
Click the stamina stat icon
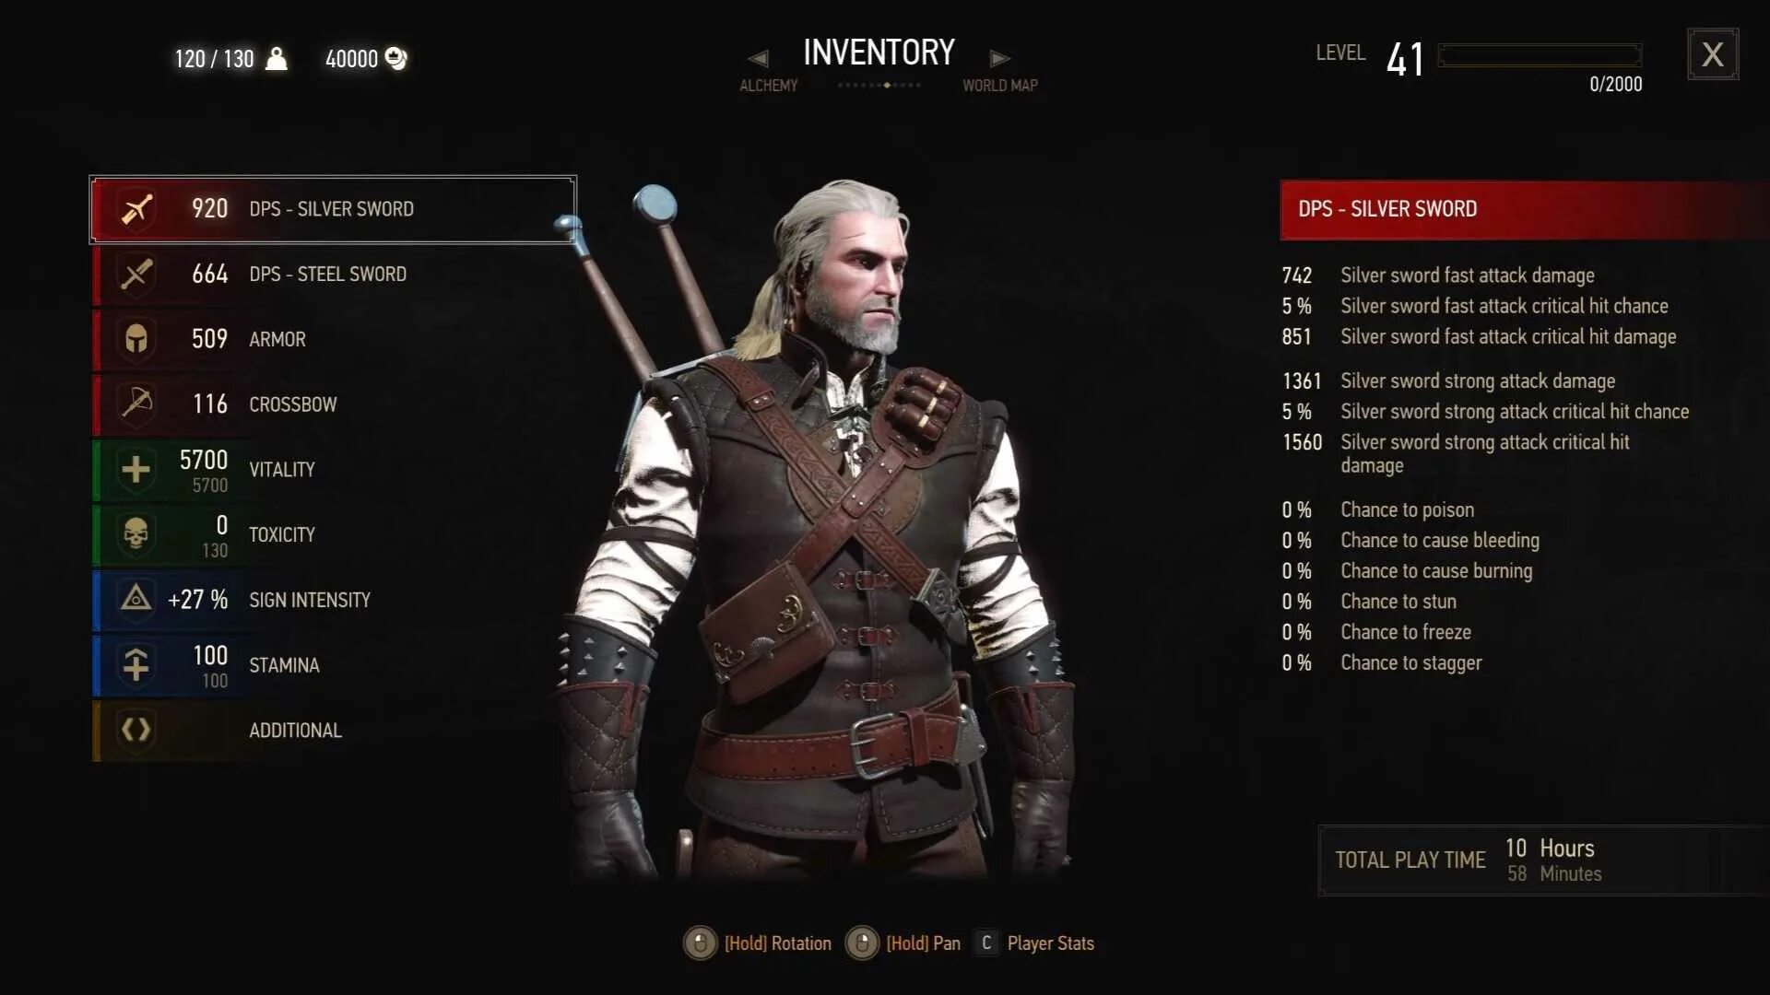pos(136,665)
